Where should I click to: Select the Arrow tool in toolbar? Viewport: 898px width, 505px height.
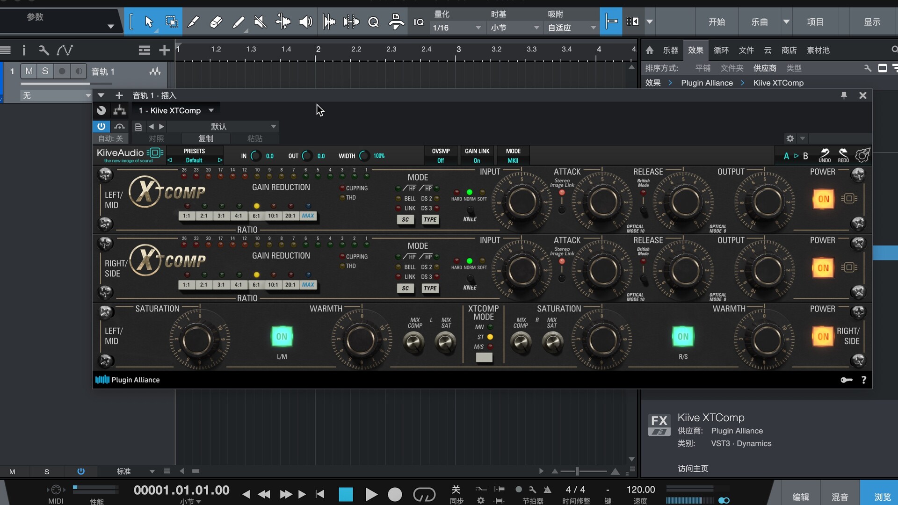click(149, 22)
